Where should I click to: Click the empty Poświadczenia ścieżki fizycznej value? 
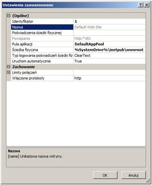tap(110, 33)
